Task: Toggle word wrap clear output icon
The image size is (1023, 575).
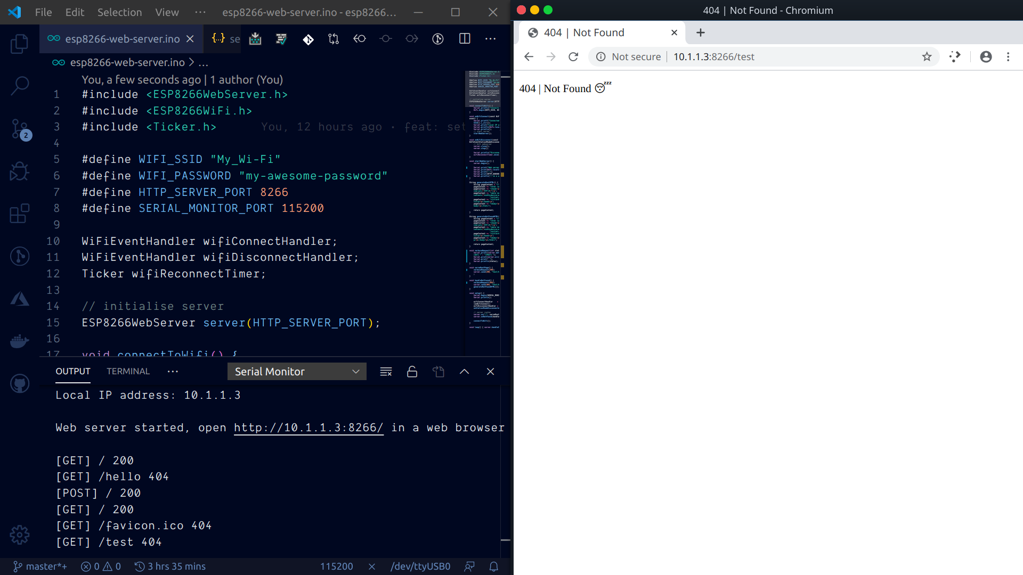Action: [x=386, y=372]
